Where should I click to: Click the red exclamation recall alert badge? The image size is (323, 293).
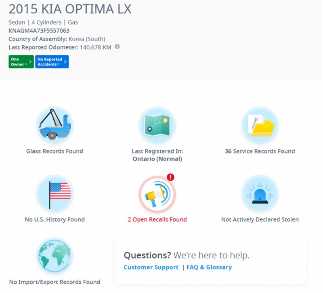click(x=170, y=177)
